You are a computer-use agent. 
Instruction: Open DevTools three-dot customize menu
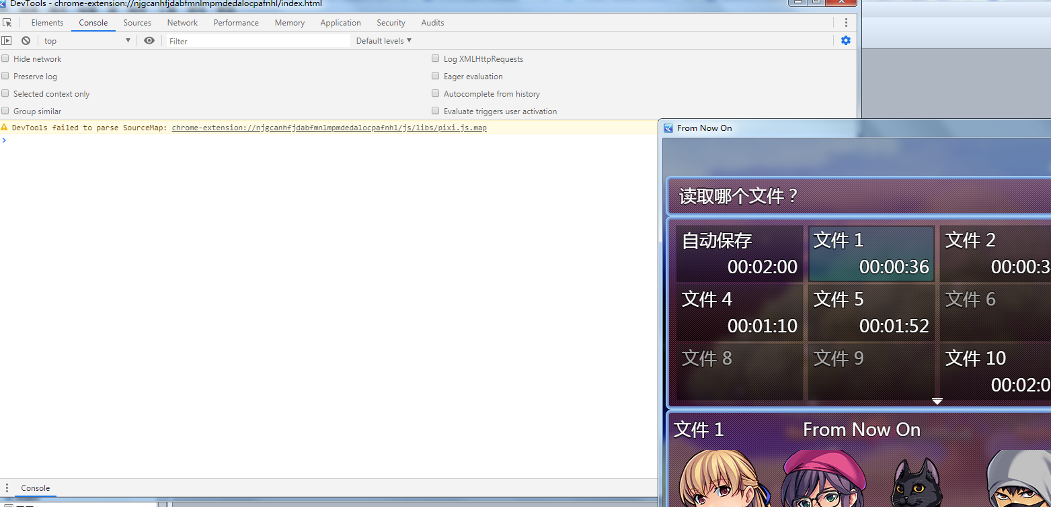pos(846,23)
